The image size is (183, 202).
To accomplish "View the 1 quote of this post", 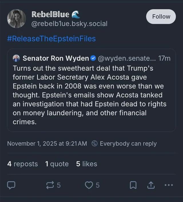I will 57,164.
